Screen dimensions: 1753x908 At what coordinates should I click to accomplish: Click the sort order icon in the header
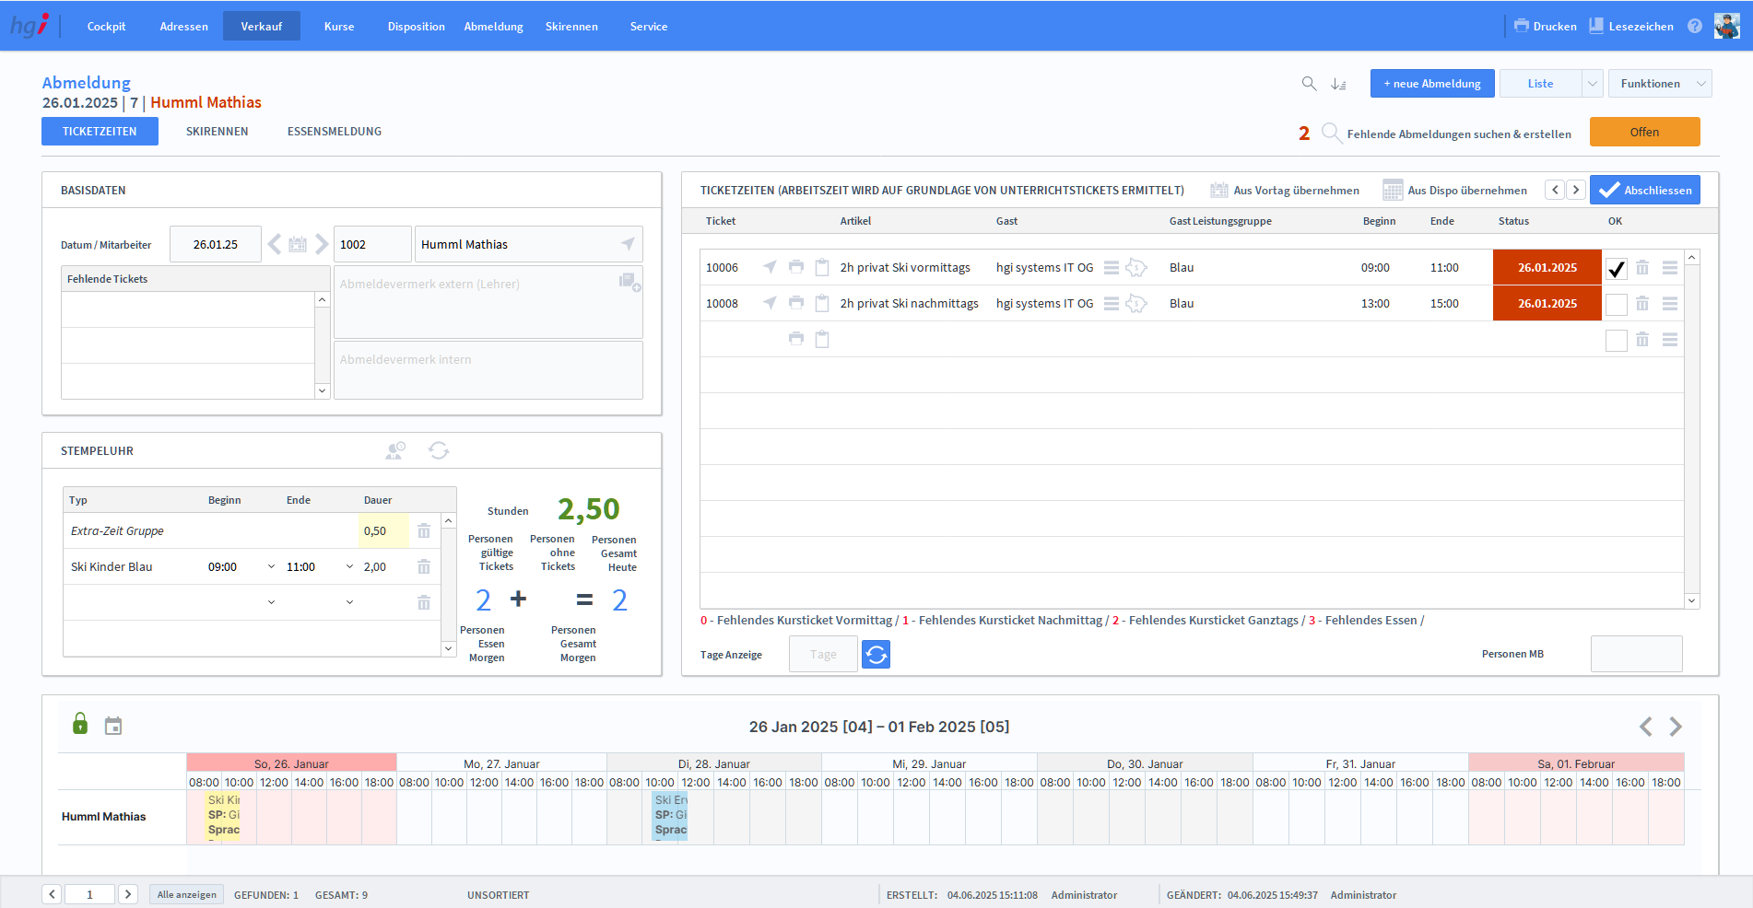tap(1339, 84)
